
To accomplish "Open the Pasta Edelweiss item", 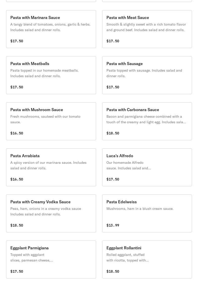I will click(147, 213).
